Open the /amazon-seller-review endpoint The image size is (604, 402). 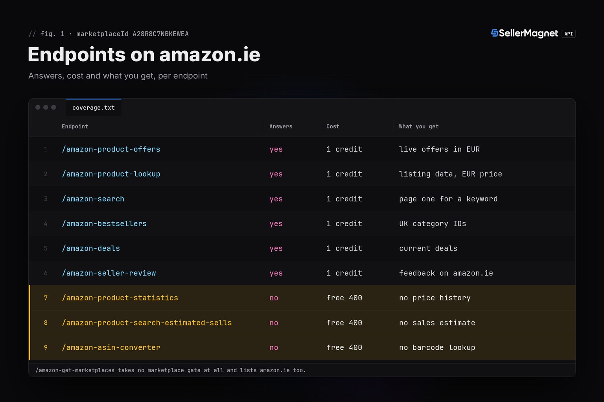click(109, 273)
